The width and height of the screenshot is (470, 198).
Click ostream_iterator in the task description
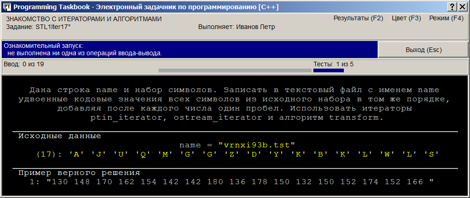click(x=218, y=118)
